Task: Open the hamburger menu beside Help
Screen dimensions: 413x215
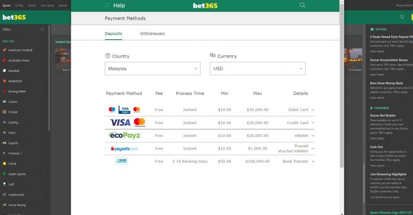Action: tap(107, 5)
